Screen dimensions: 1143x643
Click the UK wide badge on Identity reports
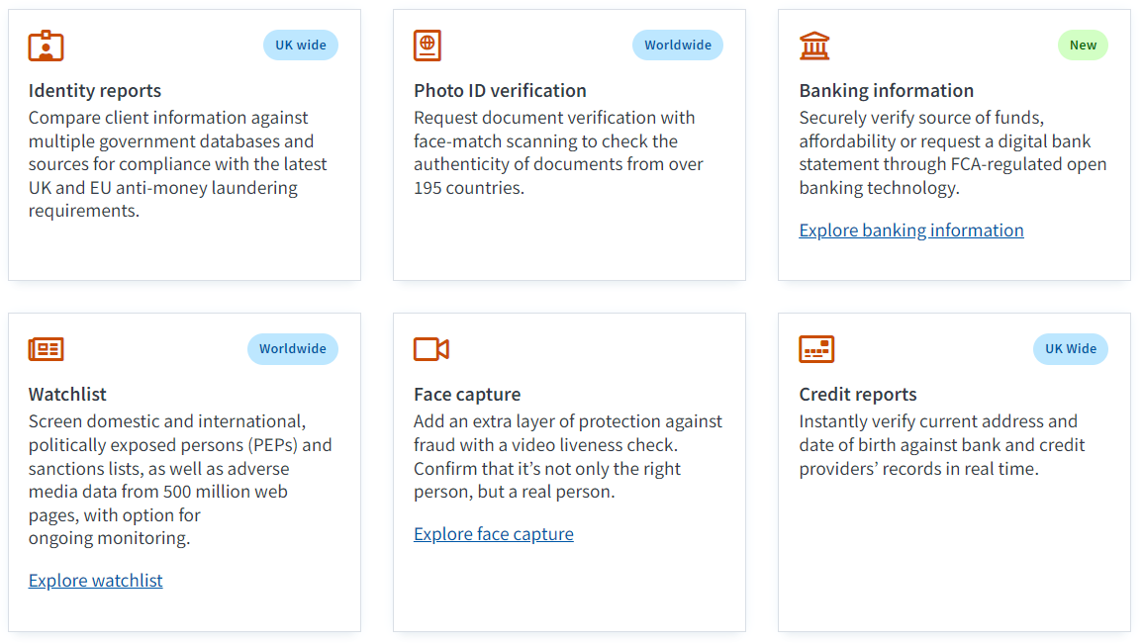coord(300,45)
